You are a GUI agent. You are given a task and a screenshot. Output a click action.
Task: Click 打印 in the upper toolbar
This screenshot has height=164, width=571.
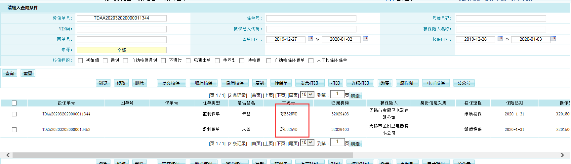(336, 83)
